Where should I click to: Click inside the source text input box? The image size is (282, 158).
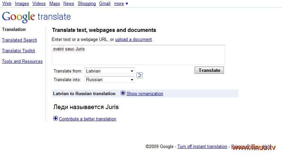pos(138,55)
